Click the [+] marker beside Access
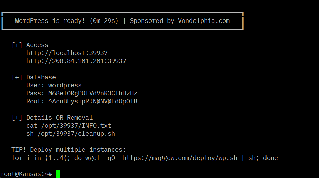319x178 pixels. [17, 45]
